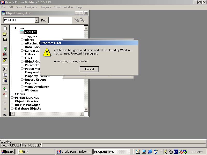
Task: Click the Open folder toolbar icon
Action: [x=5, y=34]
